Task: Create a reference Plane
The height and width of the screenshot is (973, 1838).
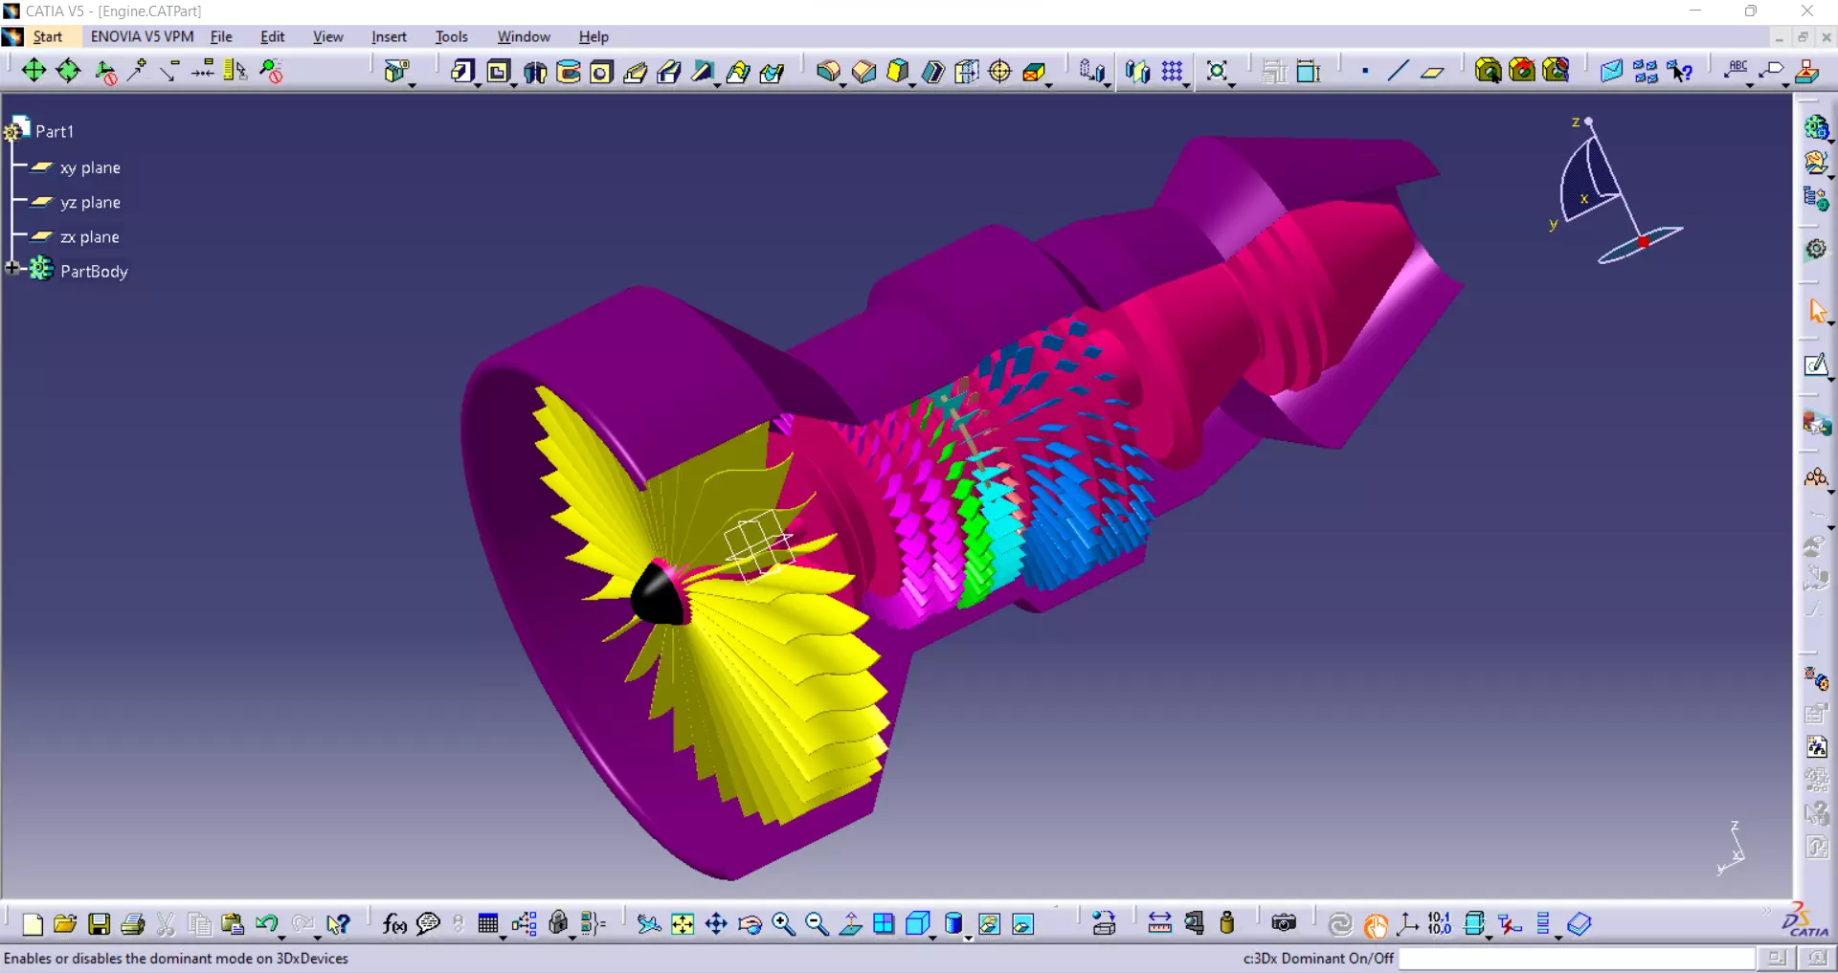Action: point(1432,72)
